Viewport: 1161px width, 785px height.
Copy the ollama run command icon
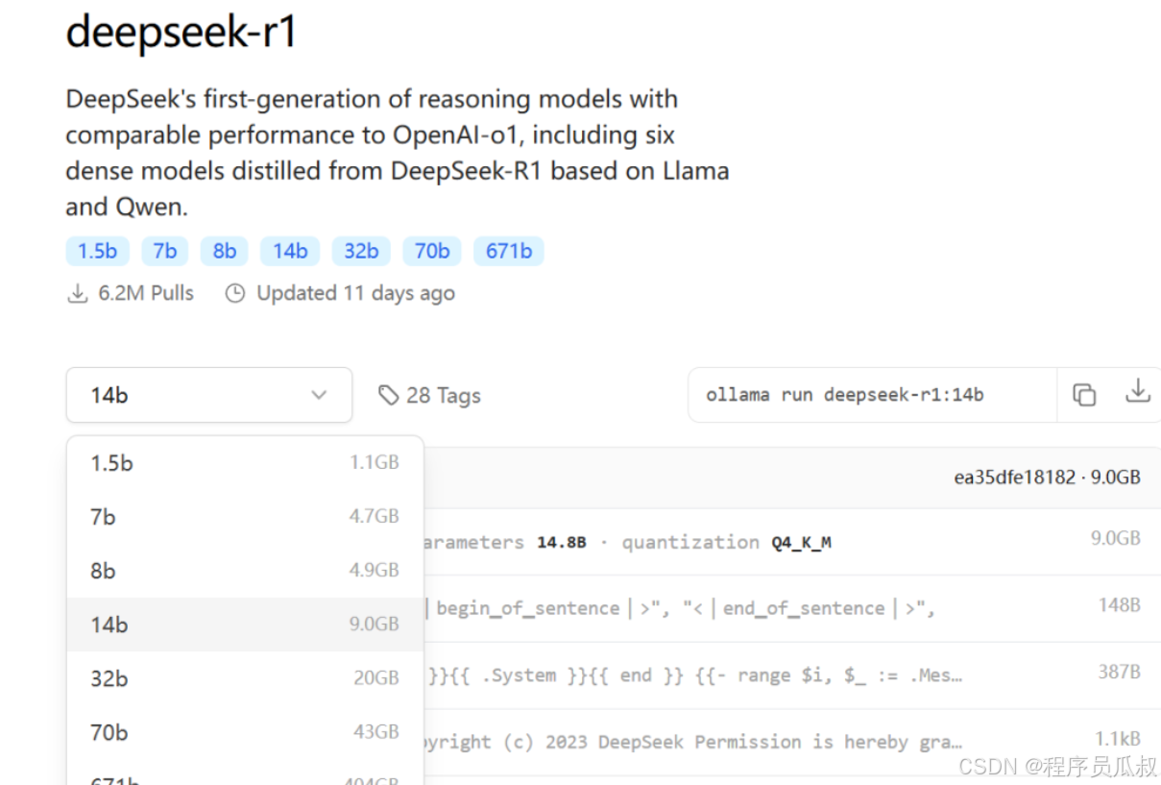pyautogui.click(x=1084, y=394)
